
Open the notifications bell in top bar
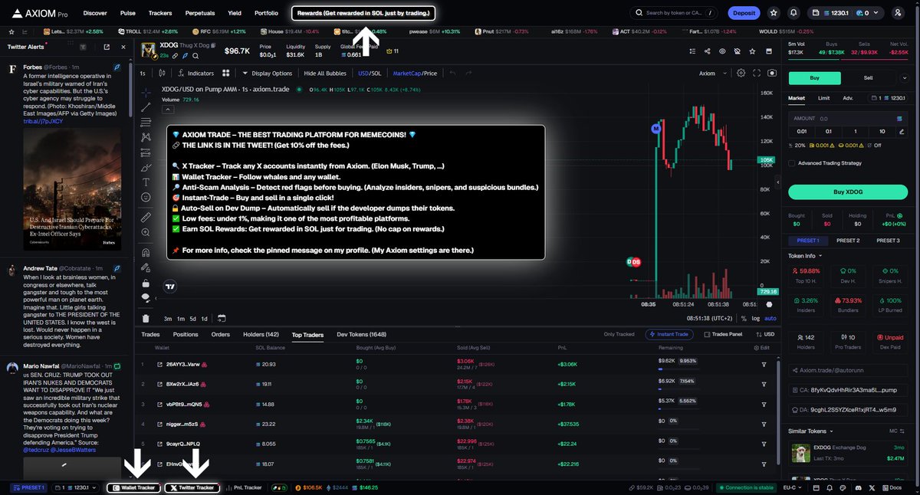793,13
